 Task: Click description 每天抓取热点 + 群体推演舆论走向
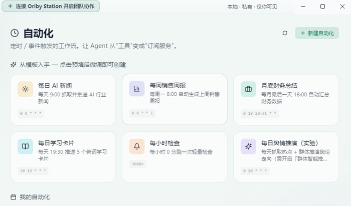pos(295,155)
